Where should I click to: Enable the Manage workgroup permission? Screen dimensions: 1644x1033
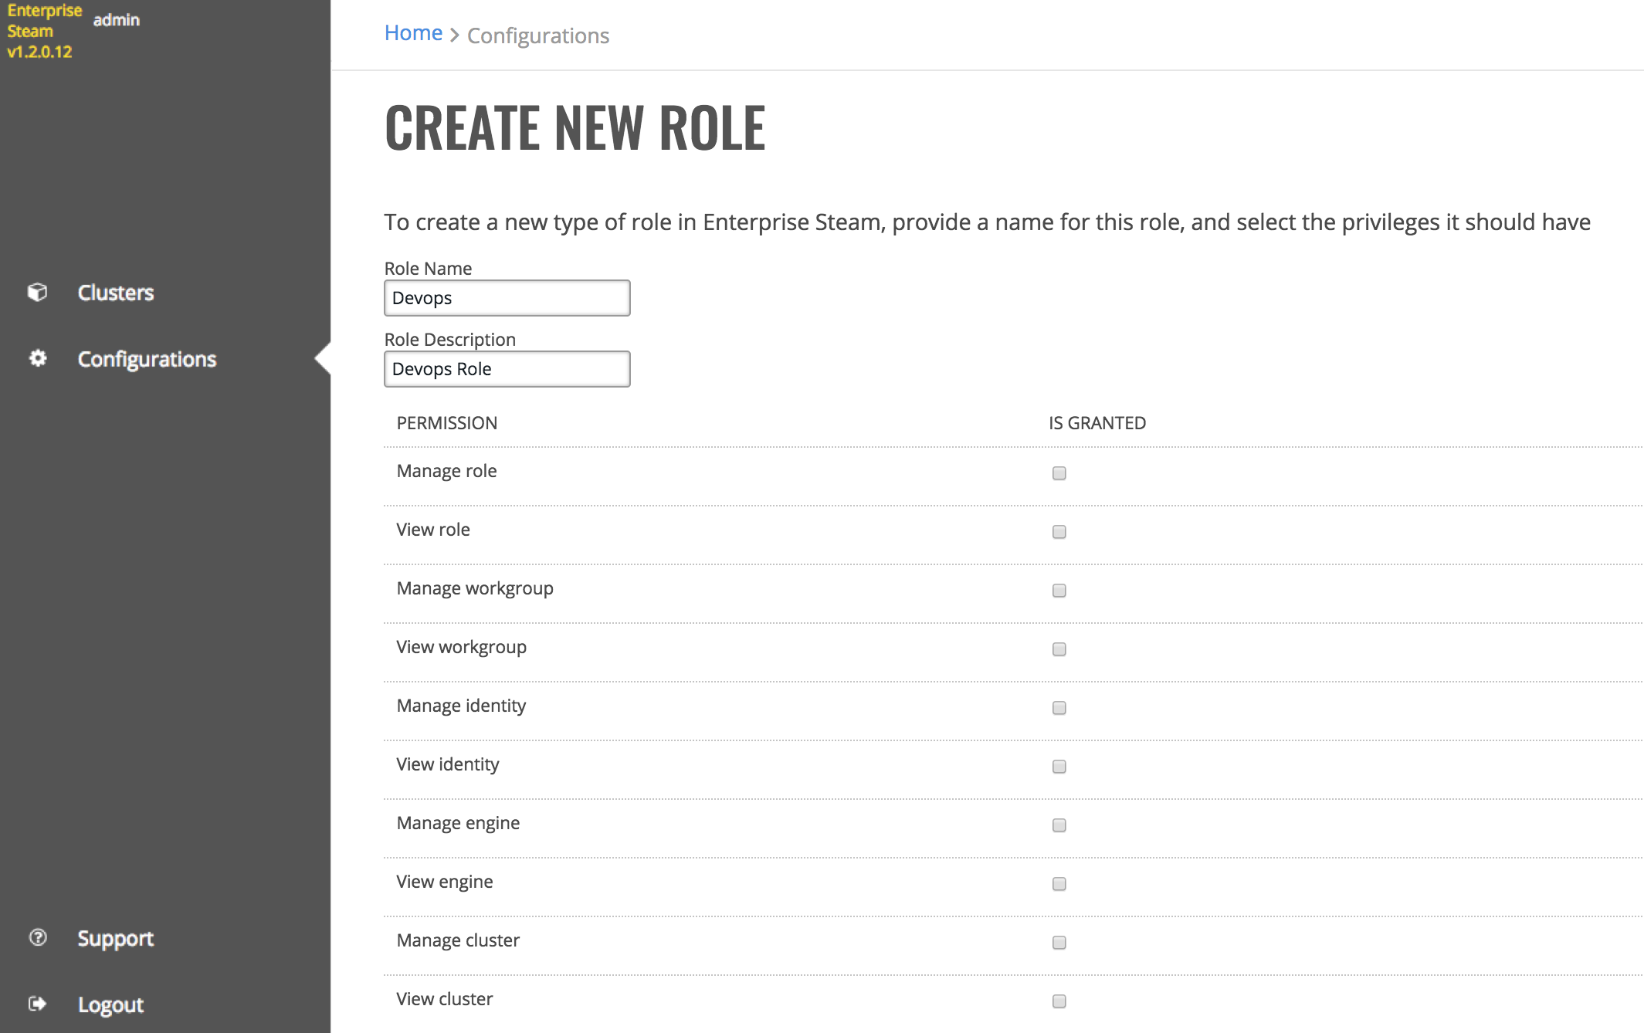tap(1059, 591)
